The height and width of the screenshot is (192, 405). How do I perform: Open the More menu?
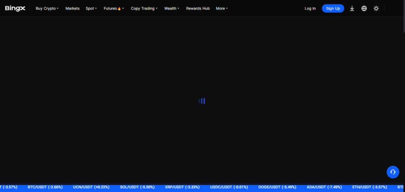(221, 8)
